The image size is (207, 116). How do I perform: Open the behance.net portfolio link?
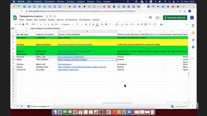click(71, 57)
